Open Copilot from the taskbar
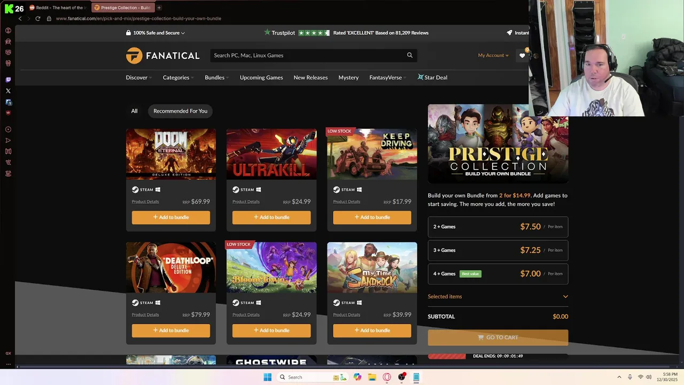Image resolution: width=684 pixels, height=385 pixels. 357,377
